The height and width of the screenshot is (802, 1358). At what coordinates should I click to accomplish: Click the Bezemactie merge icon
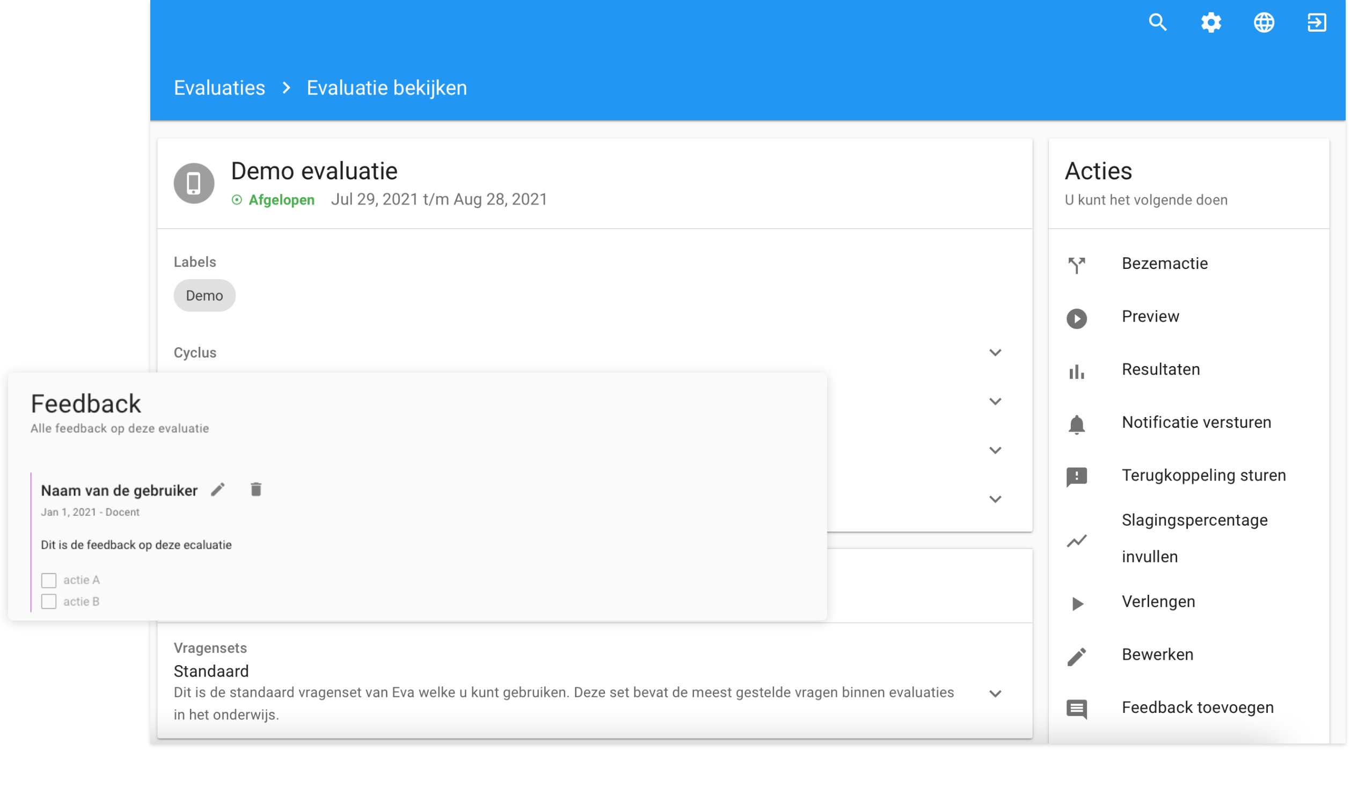pyautogui.click(x=1077, y=265)
